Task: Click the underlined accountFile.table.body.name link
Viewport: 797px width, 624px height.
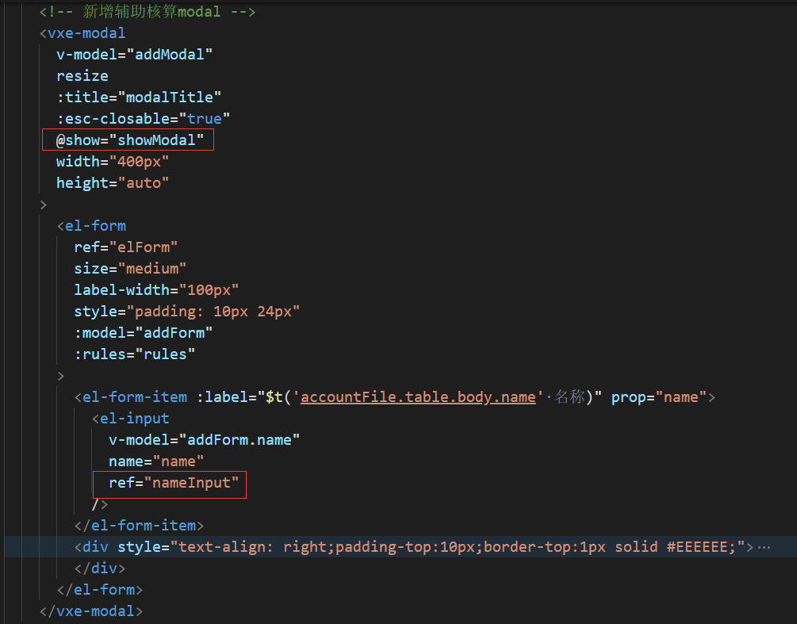Action: [x=419, y=396]
